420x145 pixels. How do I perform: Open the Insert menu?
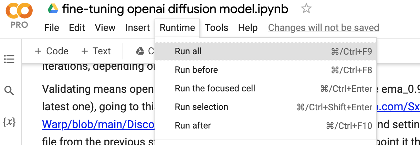tap(137, 28)
